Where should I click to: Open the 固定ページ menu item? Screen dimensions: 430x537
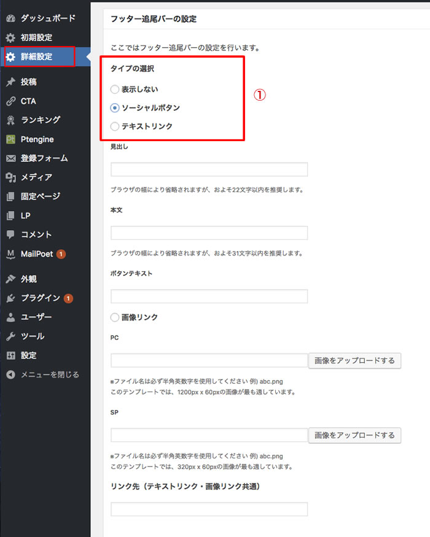(x=40, y=196)
